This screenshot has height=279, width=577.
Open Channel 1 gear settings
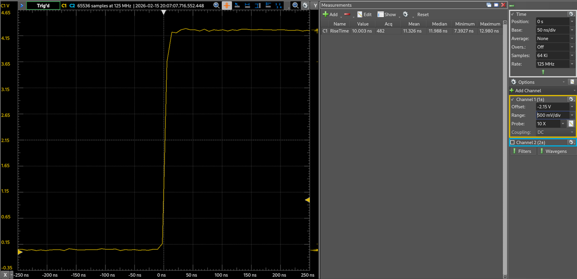[x=571, y=99]
